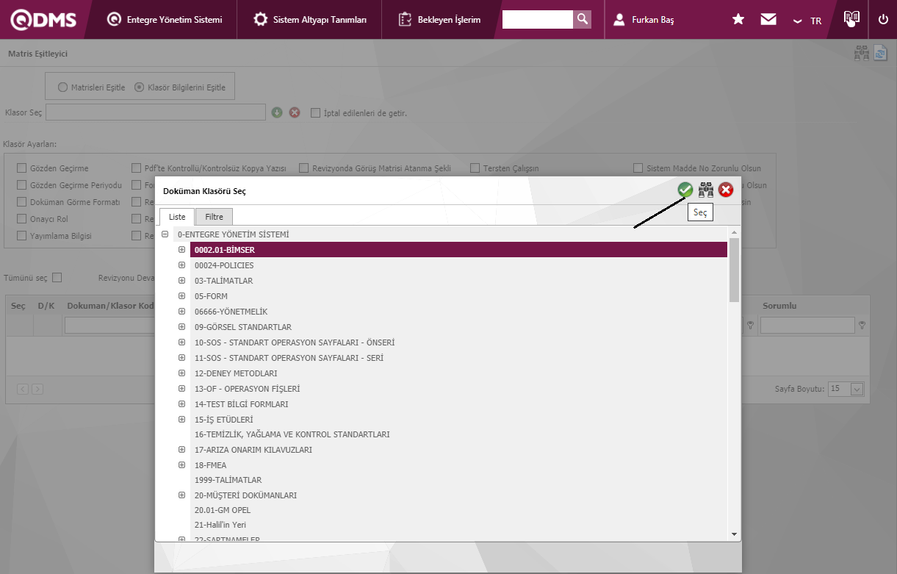Toggle Revizyonda Görüş Matrisi Atanma Şekli checkbox
The image size is (897, 574).
coord(305,168)
